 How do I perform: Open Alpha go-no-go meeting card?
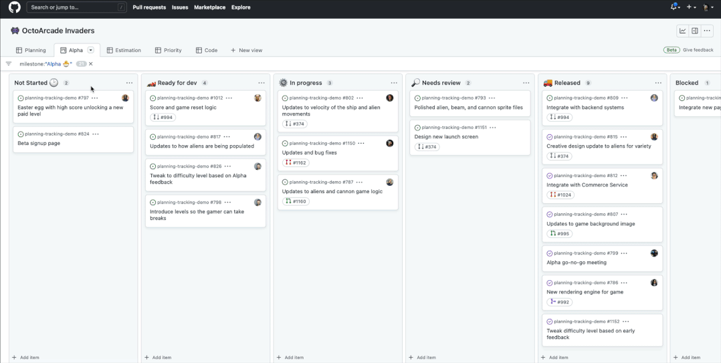577,263
